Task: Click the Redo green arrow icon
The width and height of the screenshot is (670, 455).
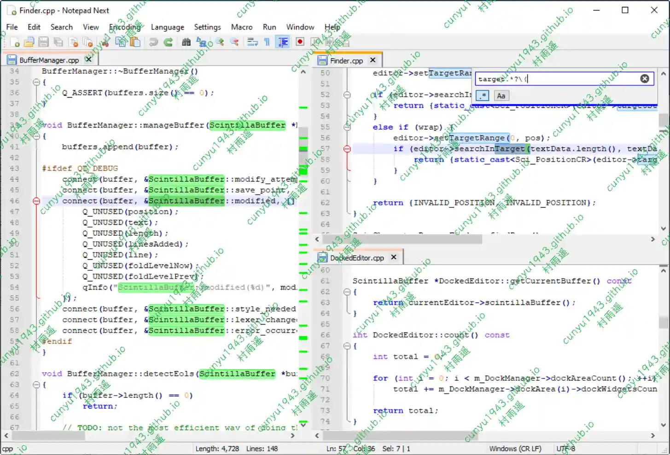Action: point(168,42)
